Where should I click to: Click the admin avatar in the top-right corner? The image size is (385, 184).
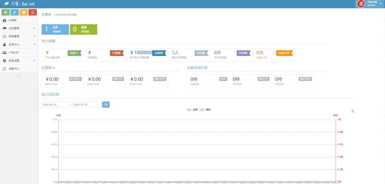(361, 4)
